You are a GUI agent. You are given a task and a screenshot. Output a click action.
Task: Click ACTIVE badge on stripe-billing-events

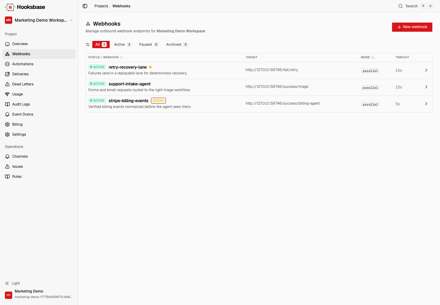click(97, 101)
